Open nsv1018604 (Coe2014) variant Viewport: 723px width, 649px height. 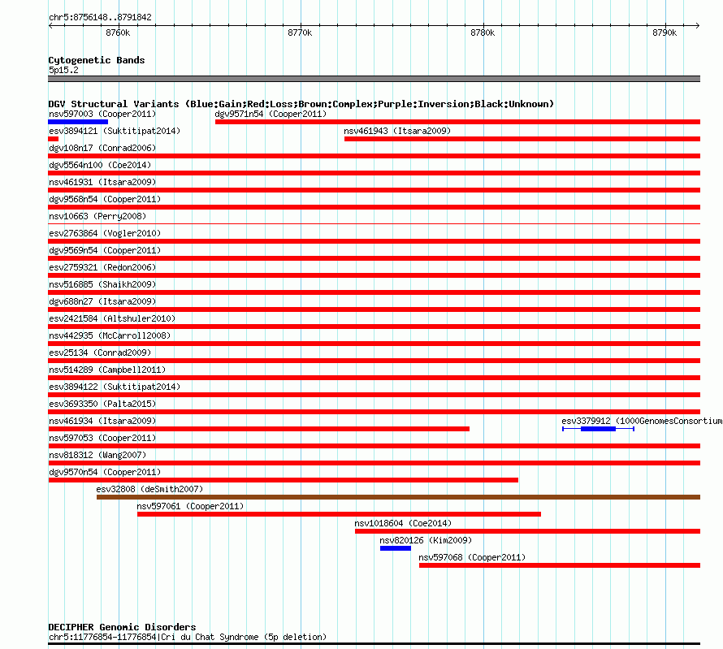(x=403, y=523)
